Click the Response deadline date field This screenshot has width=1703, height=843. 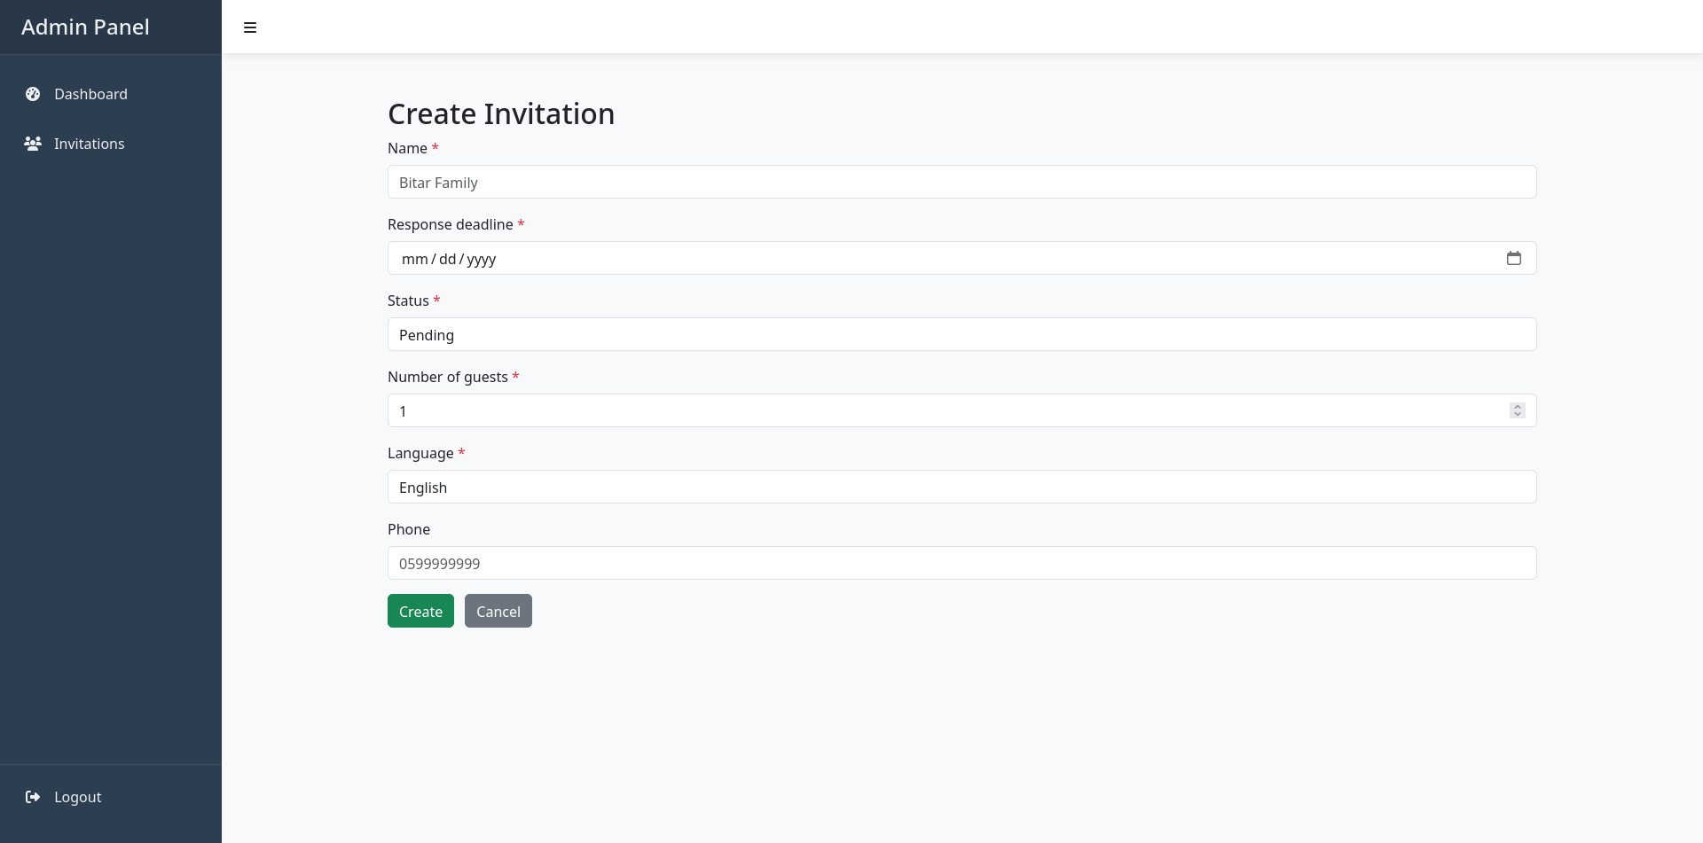[887, 258]
